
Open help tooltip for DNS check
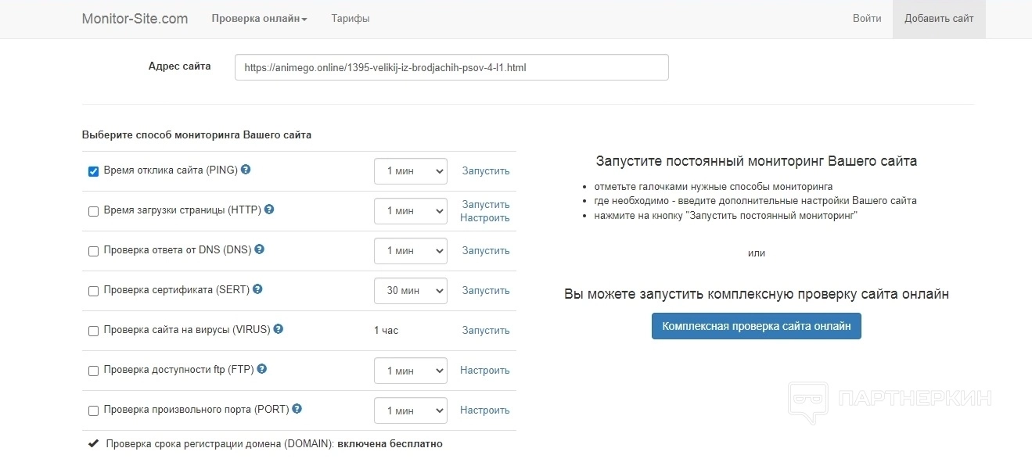pyautogui.click(x=260, y=249)
